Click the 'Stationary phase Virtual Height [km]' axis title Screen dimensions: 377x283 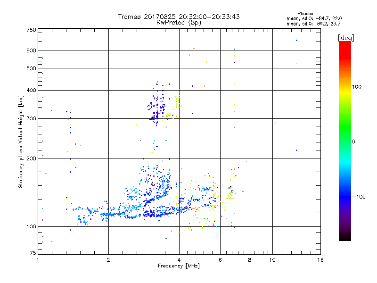point(21,141)
